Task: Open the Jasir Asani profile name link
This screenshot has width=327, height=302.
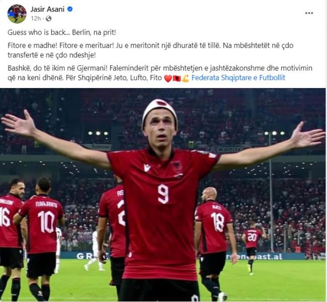Action: pos(47,9)
